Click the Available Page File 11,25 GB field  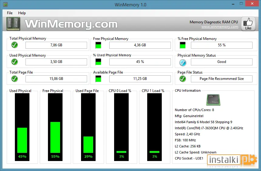coord(140,79)
